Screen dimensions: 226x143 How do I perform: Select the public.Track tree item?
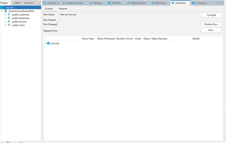click(x=18, y=25)
